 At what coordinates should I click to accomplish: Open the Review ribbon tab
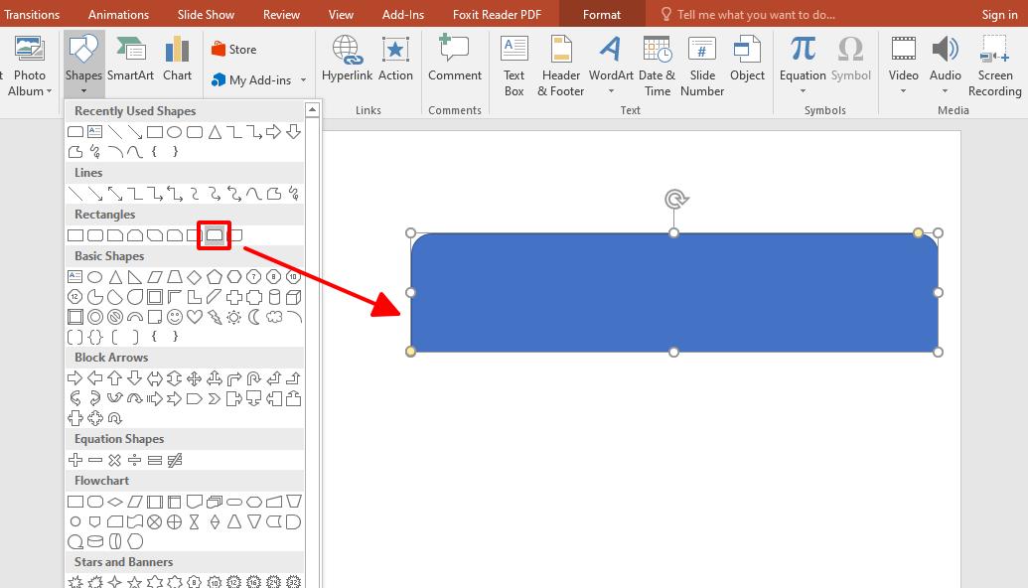[x=281, y=14]
